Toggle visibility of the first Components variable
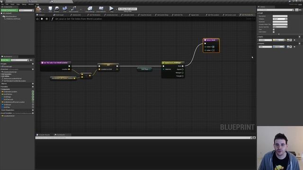 (x=33, y=92)
